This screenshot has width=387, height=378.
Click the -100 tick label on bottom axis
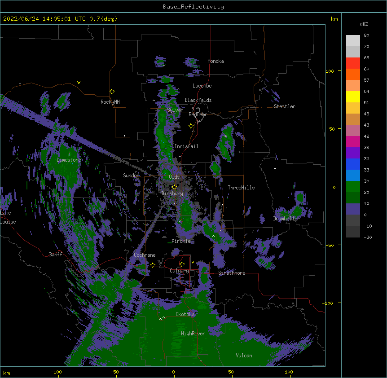point(56,372)
